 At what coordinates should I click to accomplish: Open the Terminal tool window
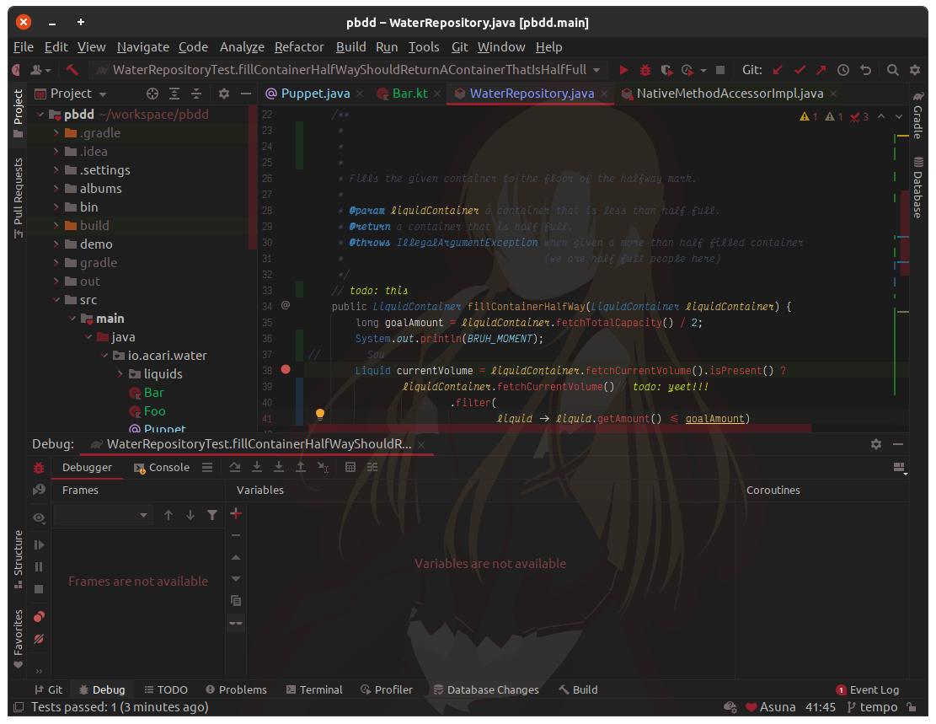click(x=314, y=690)
